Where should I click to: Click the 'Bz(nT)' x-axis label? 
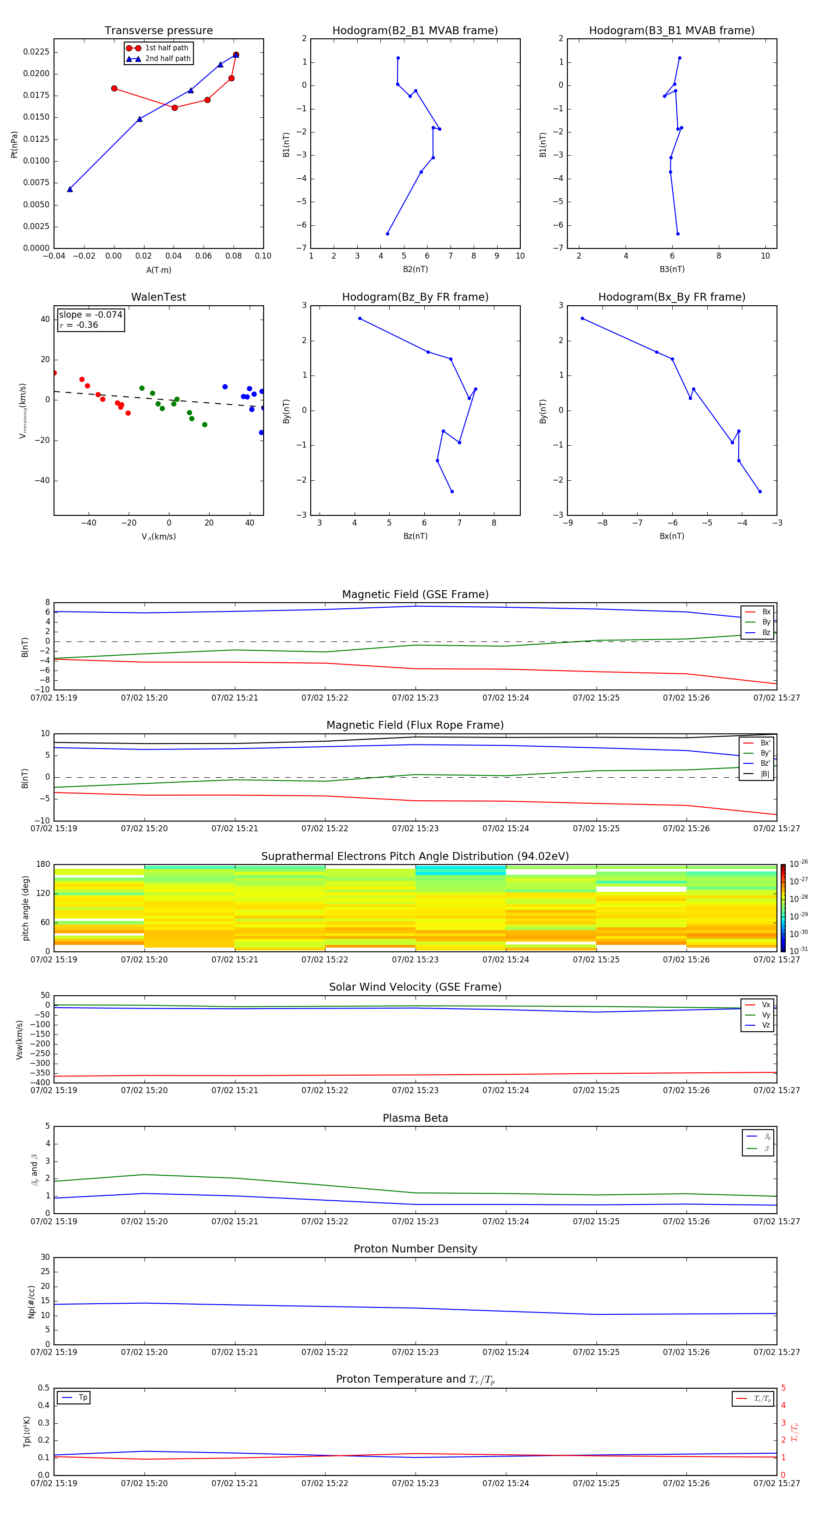pos(415,536)
